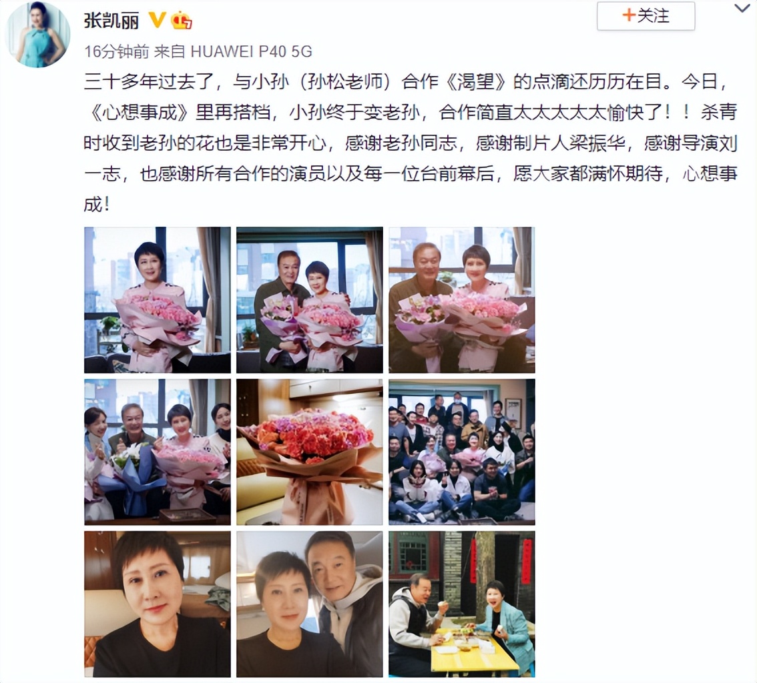The image size is (757, 683).
Task: Open photo of man and woman with two bouquets
Action: [x=310, y=300]
